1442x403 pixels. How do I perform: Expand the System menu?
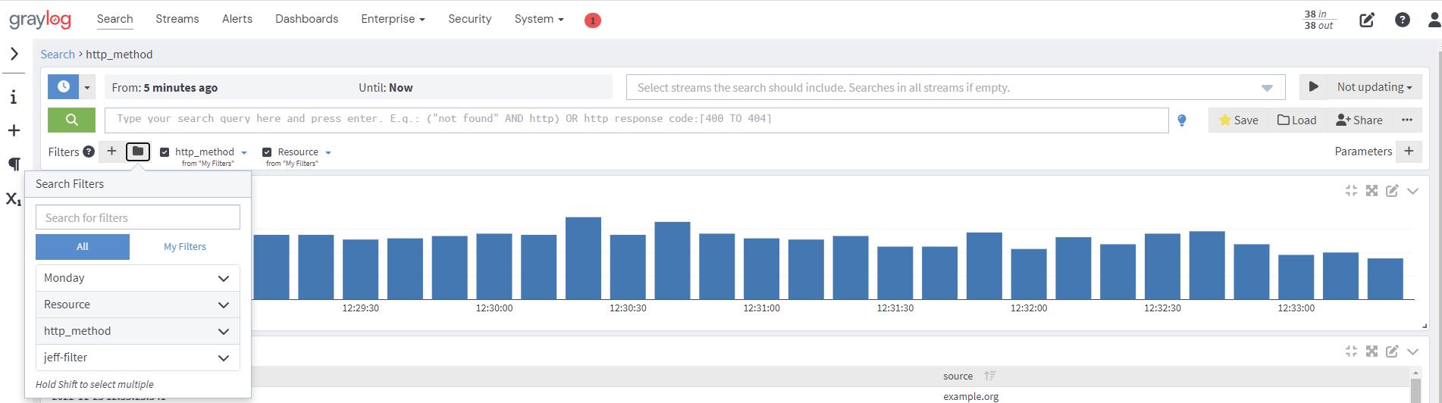click(x=539, y=19)
